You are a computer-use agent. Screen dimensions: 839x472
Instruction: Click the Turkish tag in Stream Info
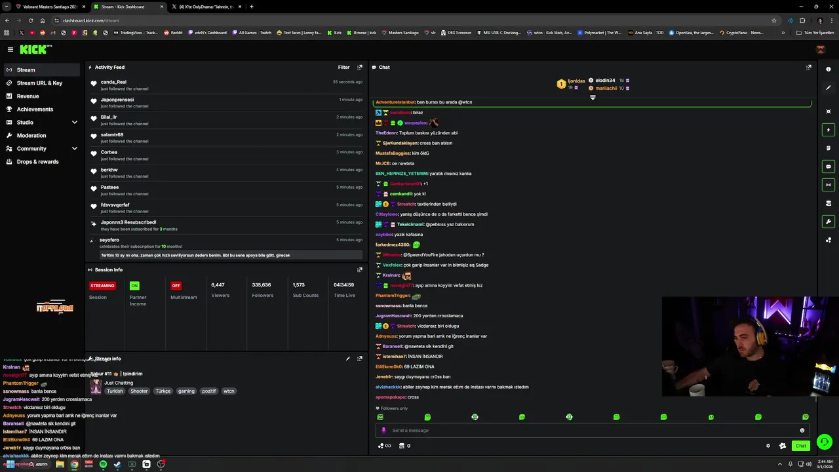tap(115, 391)
